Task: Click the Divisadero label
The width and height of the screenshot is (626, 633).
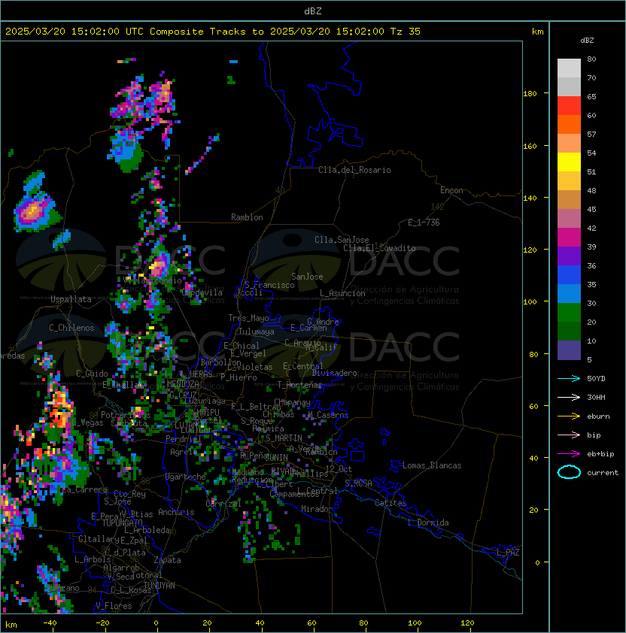Action: (x=335, y=373)
